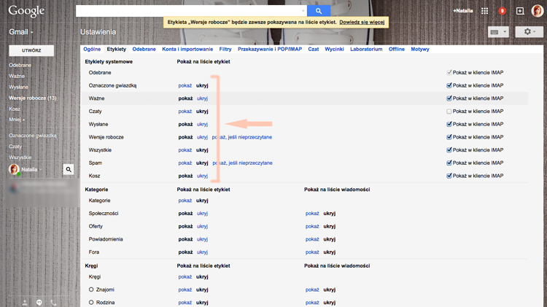Switch to the Odebrane settings tab
This screenshot has width=547, height=307.
pos(144,49)
